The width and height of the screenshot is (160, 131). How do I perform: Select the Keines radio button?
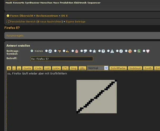tap(32, 51)
